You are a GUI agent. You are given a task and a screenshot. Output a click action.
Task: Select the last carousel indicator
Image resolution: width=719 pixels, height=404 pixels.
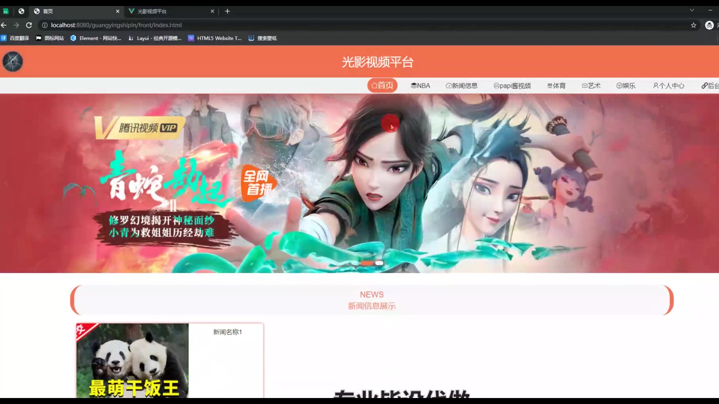pyautogui.click(x=379, y=263)
